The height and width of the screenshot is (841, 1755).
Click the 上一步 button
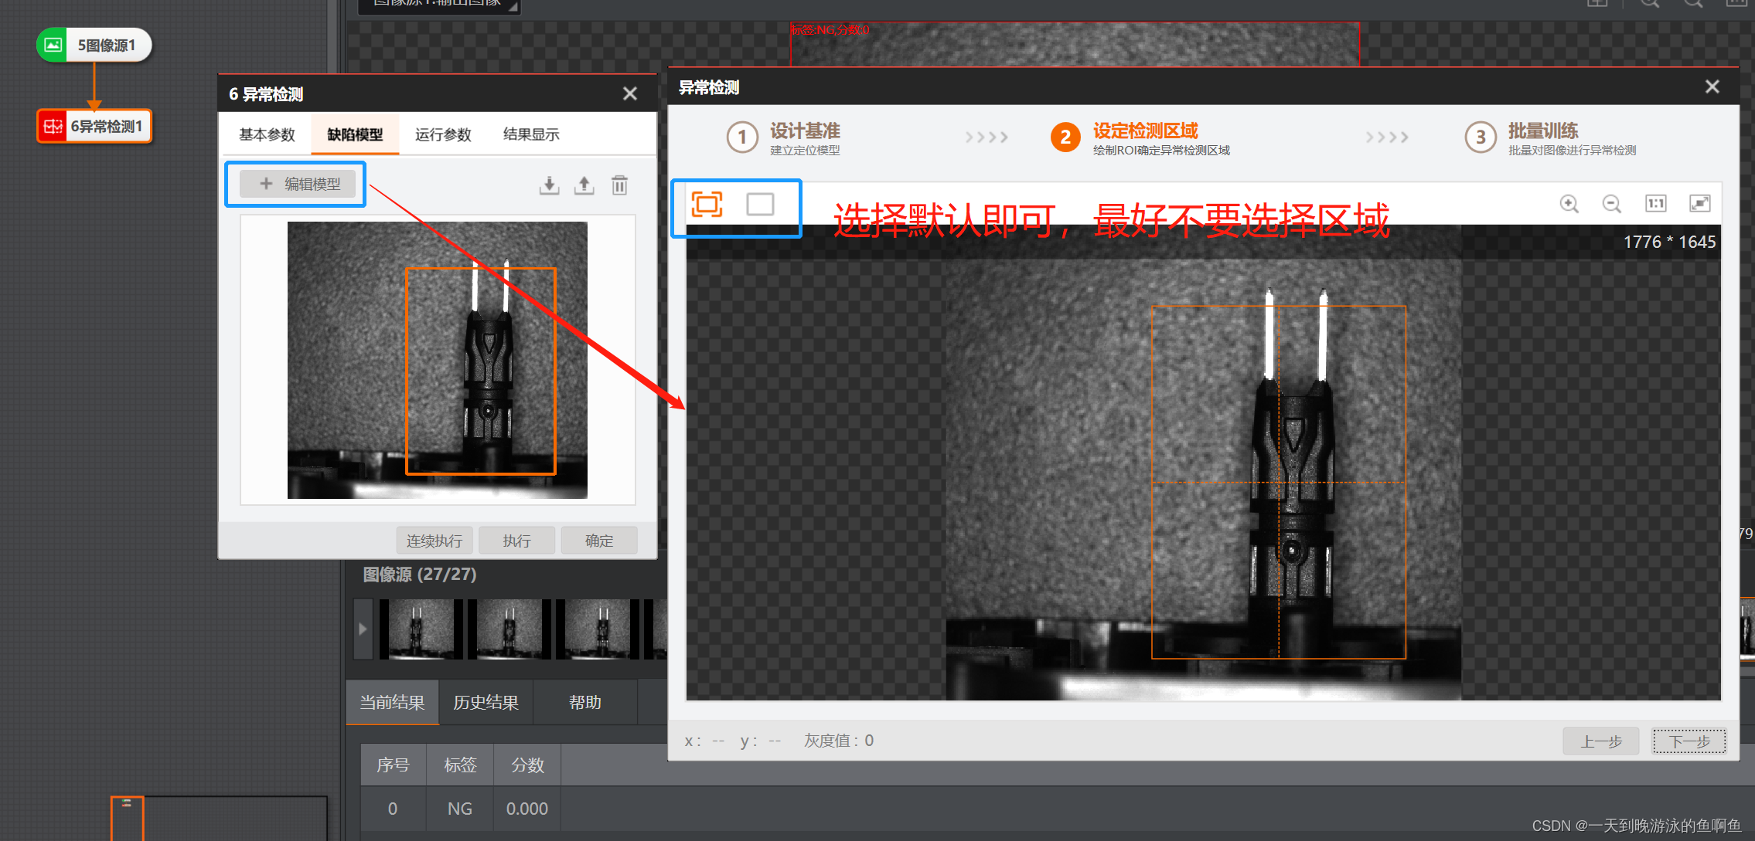point(1600,741)
